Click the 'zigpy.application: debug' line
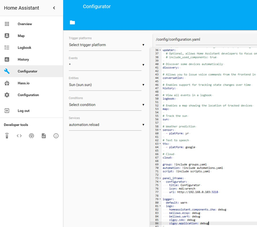The height and width of the screenshot is (227, 257). [x=189, y=224]
